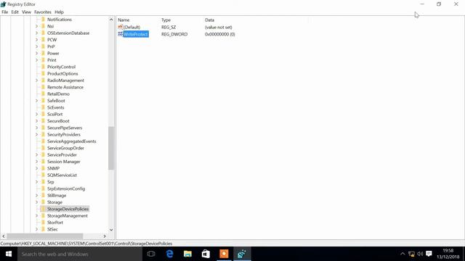
Task: Click the SNMP folder icon
Action: (x=43, y=168)
